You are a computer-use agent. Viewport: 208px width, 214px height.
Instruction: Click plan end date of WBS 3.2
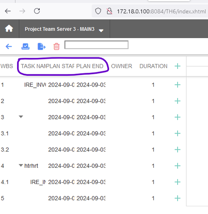coord(91,150)
